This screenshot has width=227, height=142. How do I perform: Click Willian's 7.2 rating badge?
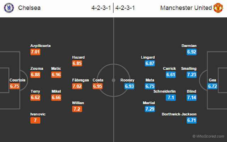pyautogui.click(x=77, y=109)
